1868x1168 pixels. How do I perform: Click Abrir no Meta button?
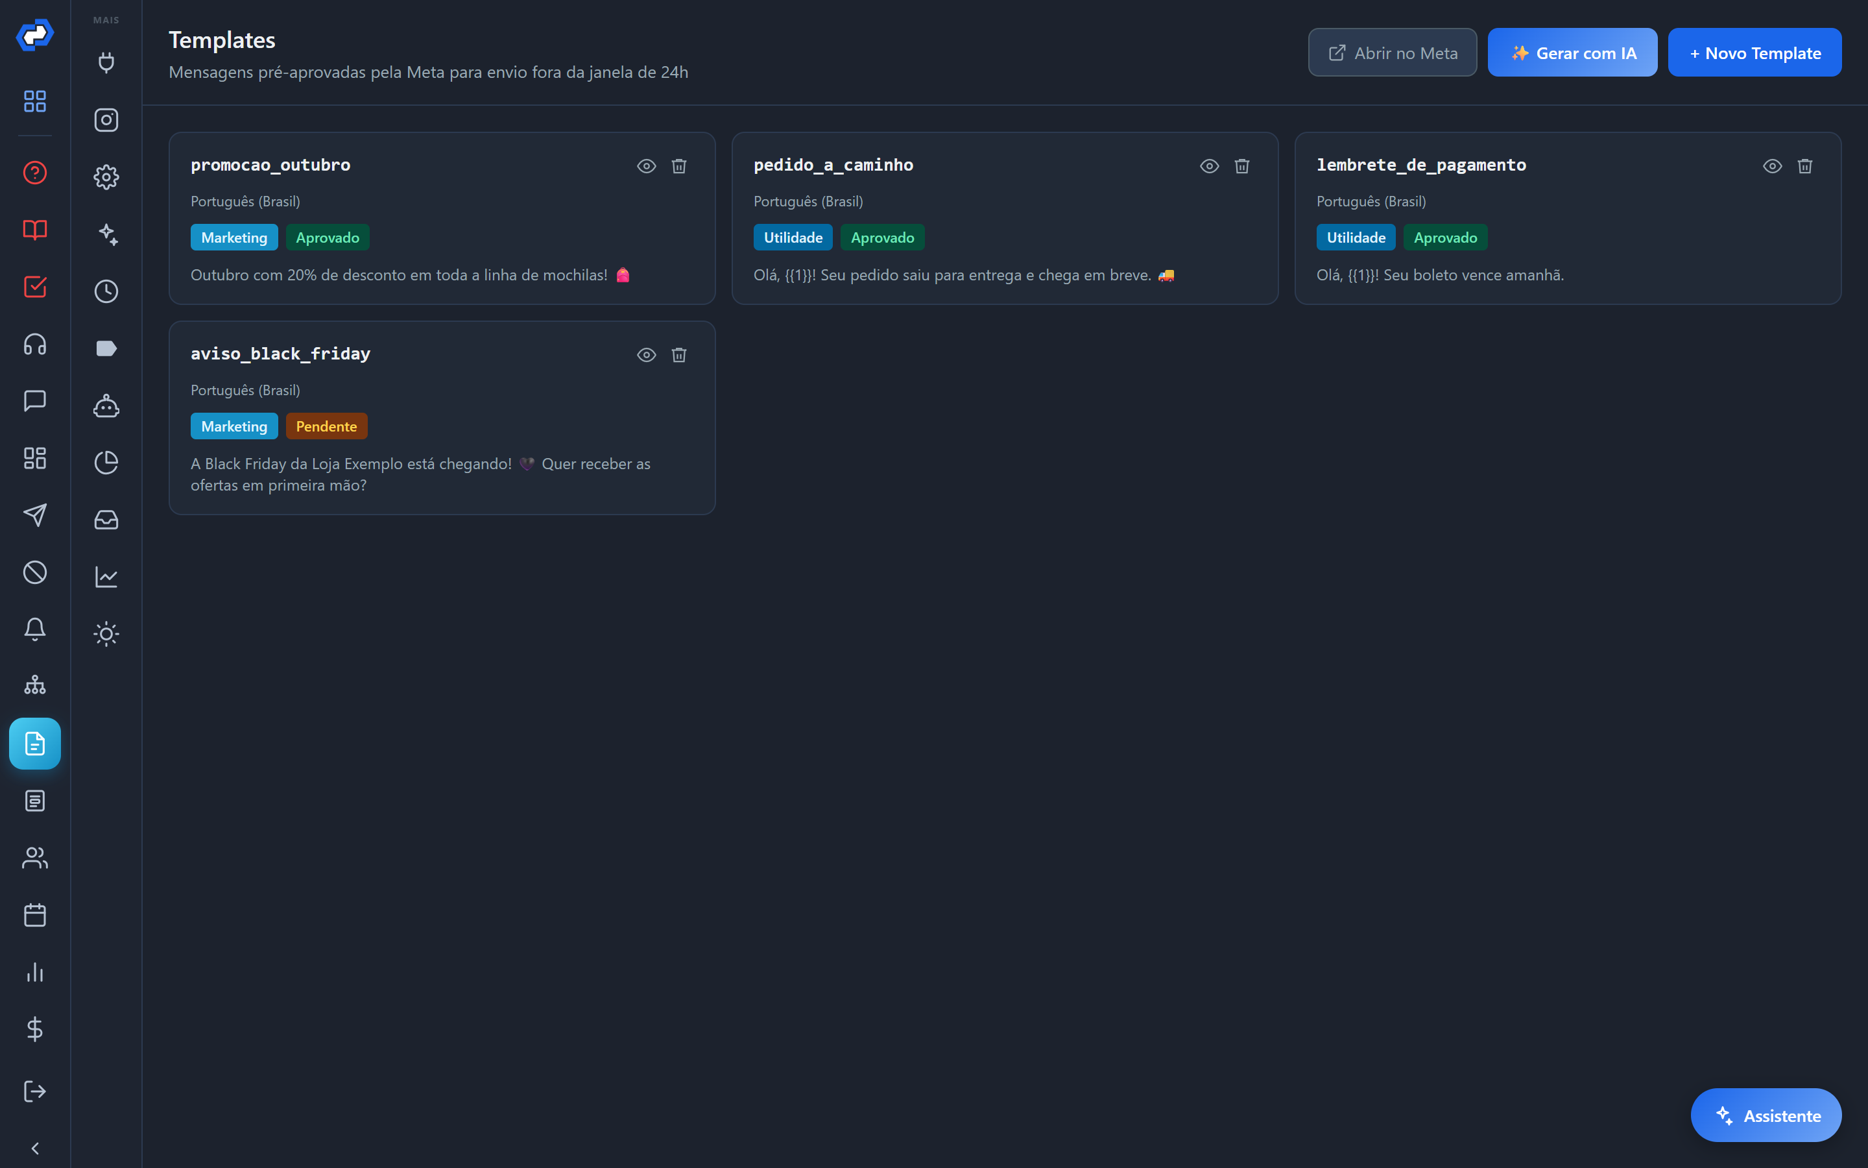click(1392, 53)
